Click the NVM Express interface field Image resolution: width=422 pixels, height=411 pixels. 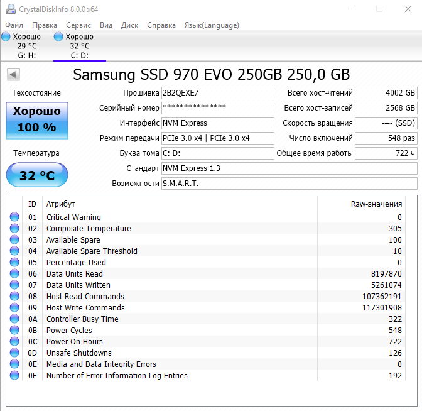tap(218, 123)
